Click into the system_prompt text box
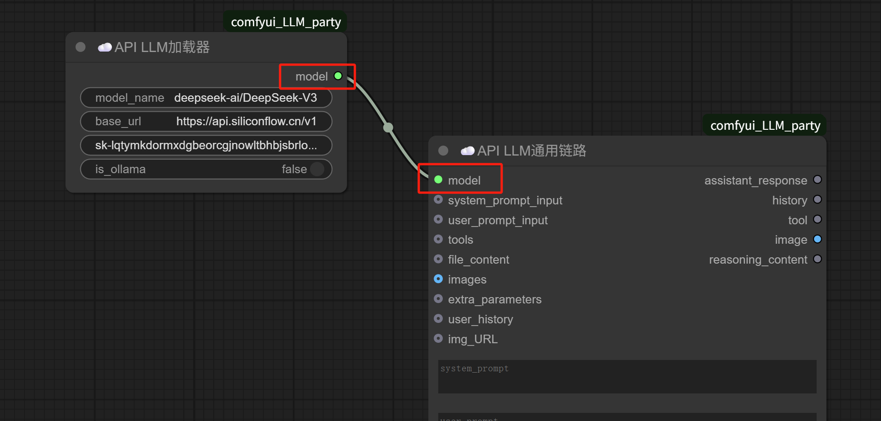 (627, 377)
